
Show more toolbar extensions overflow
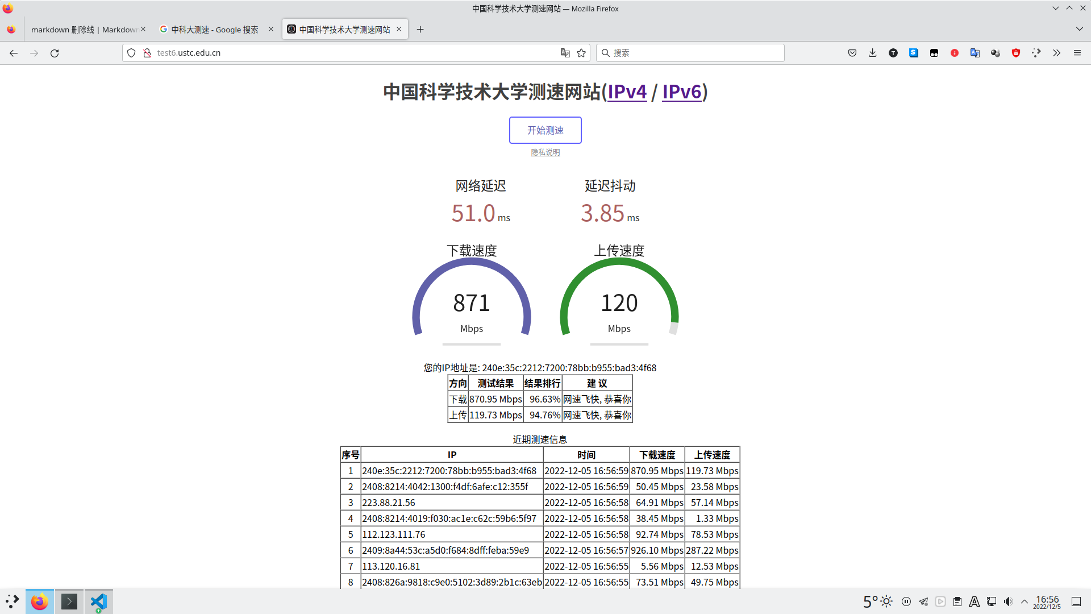1057,53
